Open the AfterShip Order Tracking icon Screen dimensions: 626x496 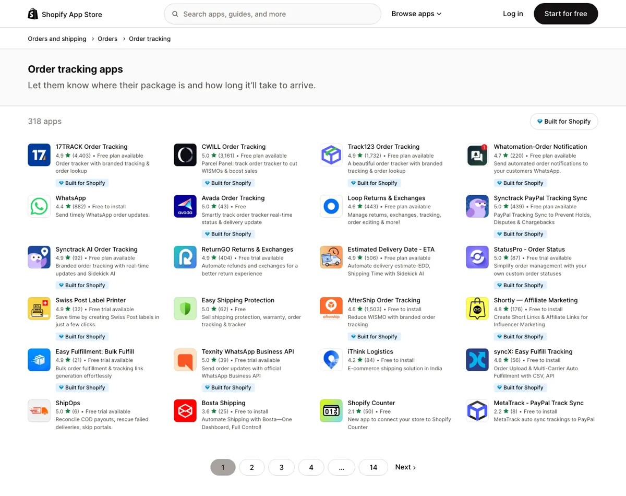click(331, 309)
